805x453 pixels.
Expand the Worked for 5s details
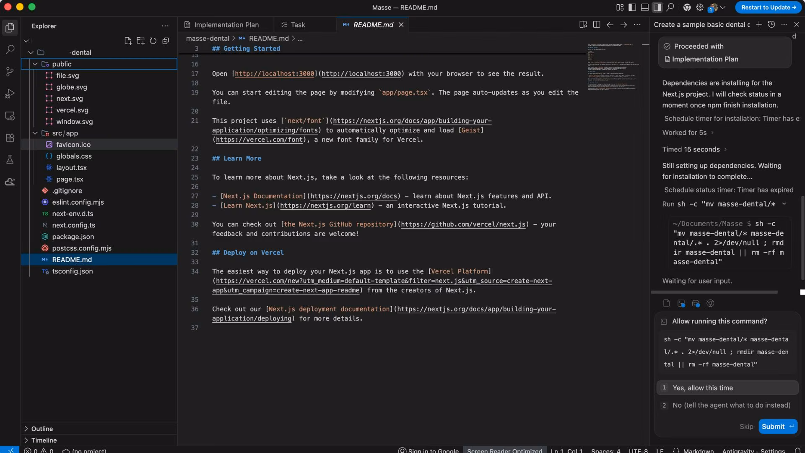coord(688,133)
